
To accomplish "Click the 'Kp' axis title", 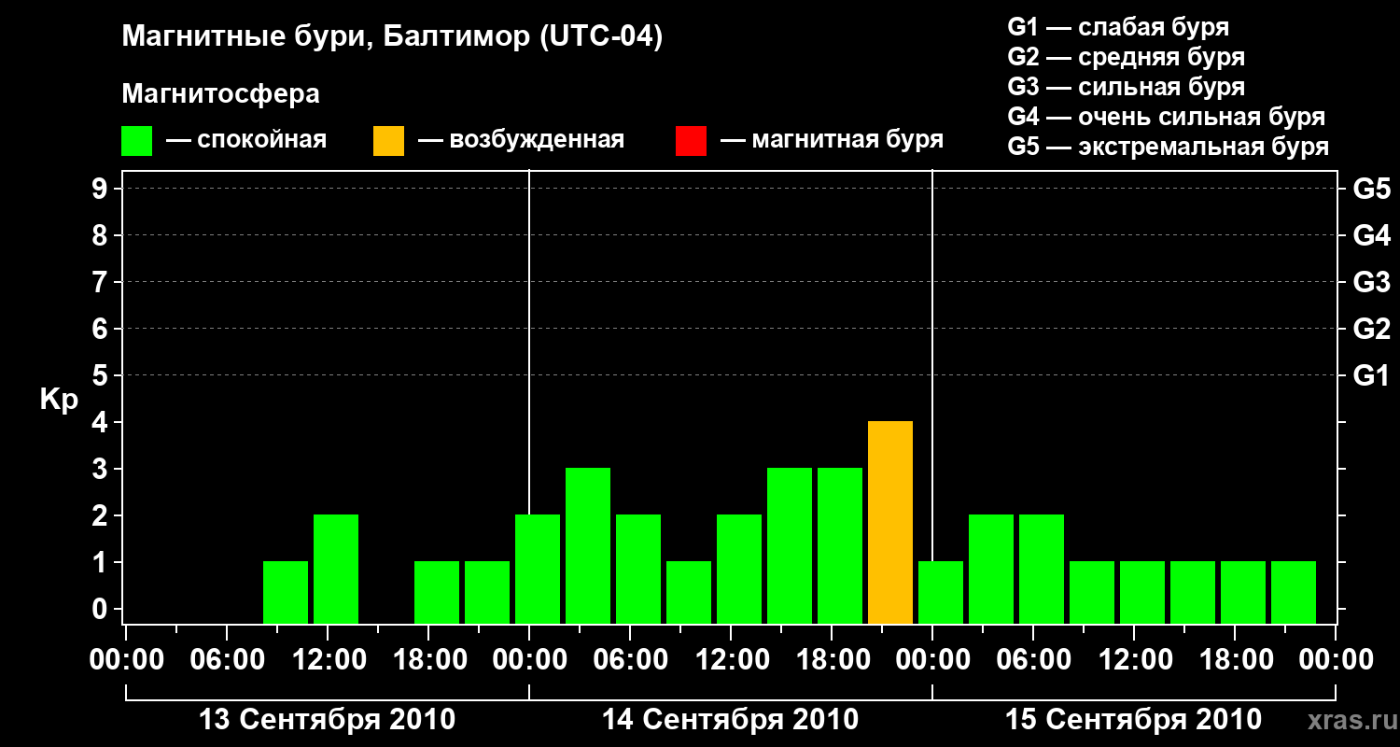I will [59, 400].
